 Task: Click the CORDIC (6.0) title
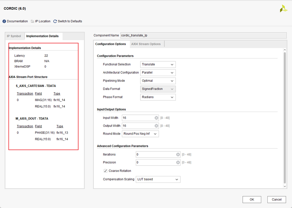click(15, 8)
